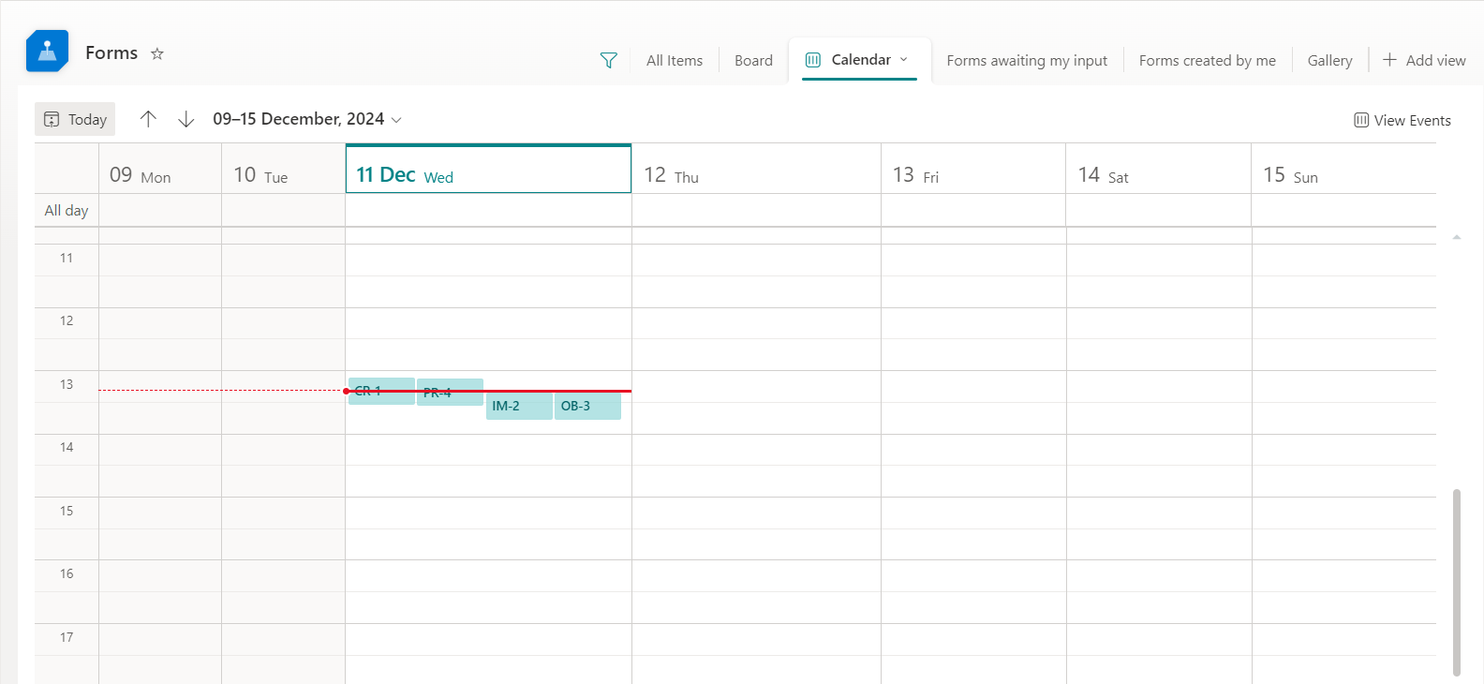Click the All day row label

tap(67, 210)
